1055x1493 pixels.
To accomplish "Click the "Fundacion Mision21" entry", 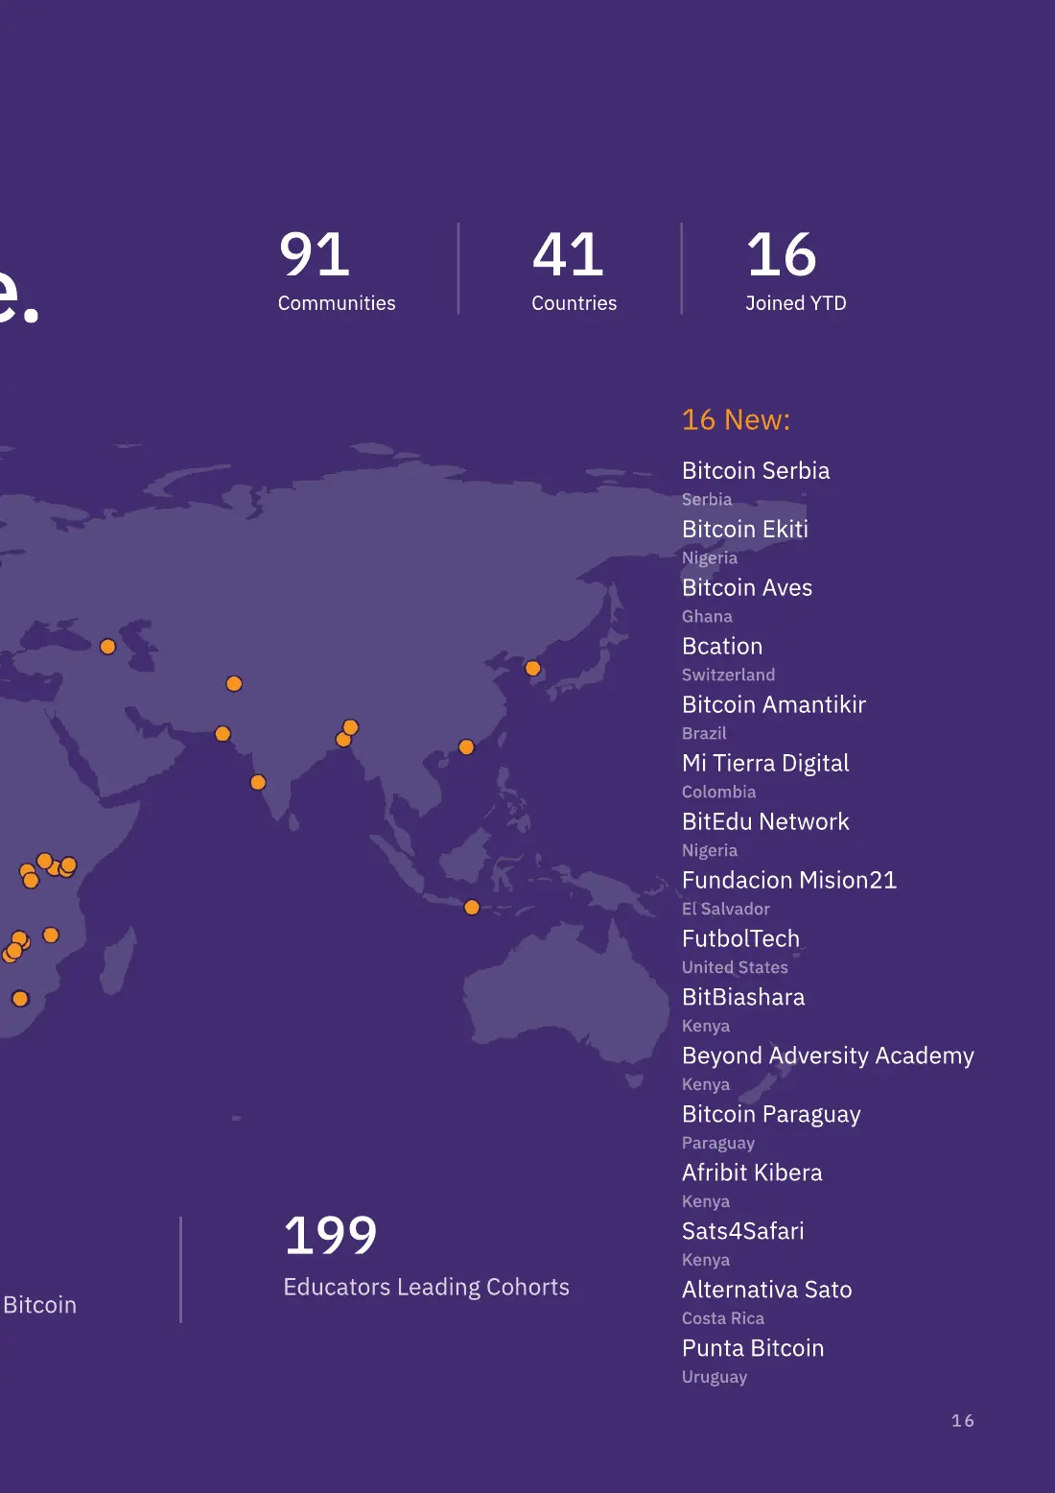I will pos(789,880).
